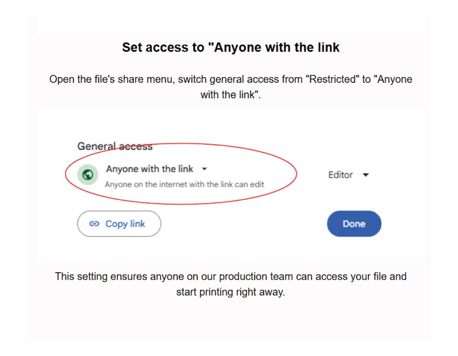Click the 'Set access to "Anyone with the link' title

231,47
